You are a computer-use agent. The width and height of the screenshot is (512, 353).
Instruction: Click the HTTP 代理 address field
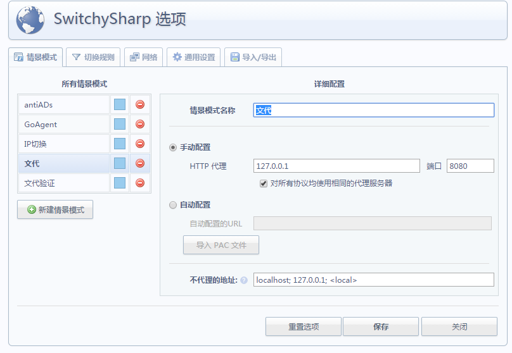pos(336,166)
